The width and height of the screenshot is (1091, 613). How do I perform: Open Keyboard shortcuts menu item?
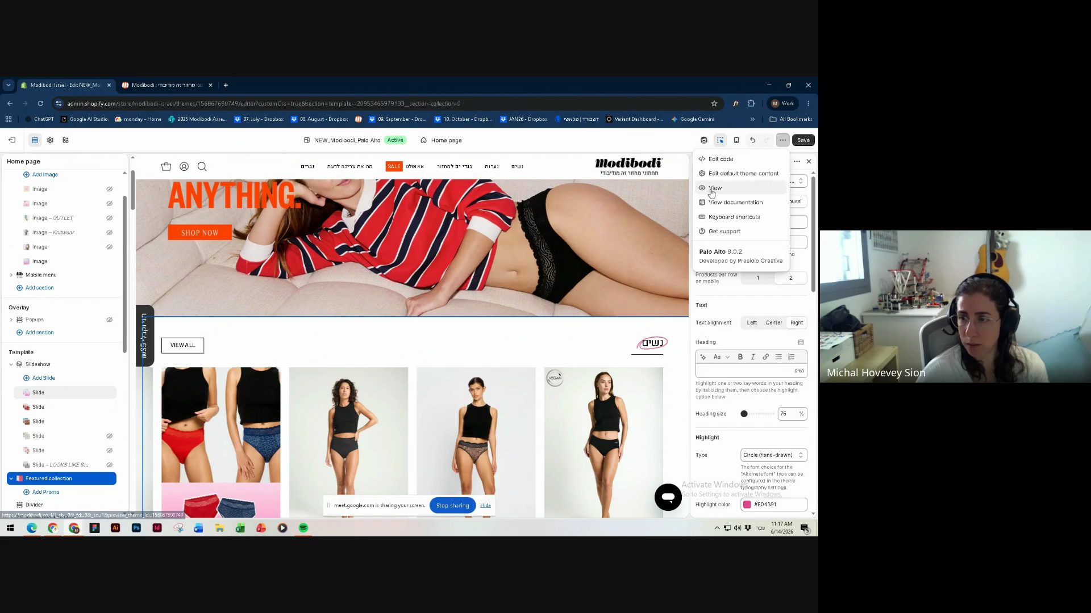click(741, 217)
